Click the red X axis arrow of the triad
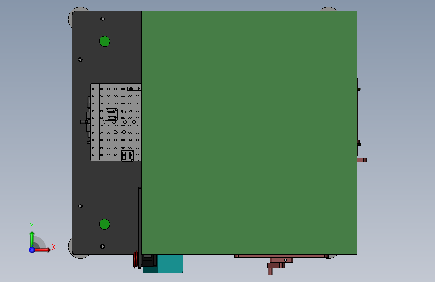Screen dimensions: 435x282 click(42, 250)
